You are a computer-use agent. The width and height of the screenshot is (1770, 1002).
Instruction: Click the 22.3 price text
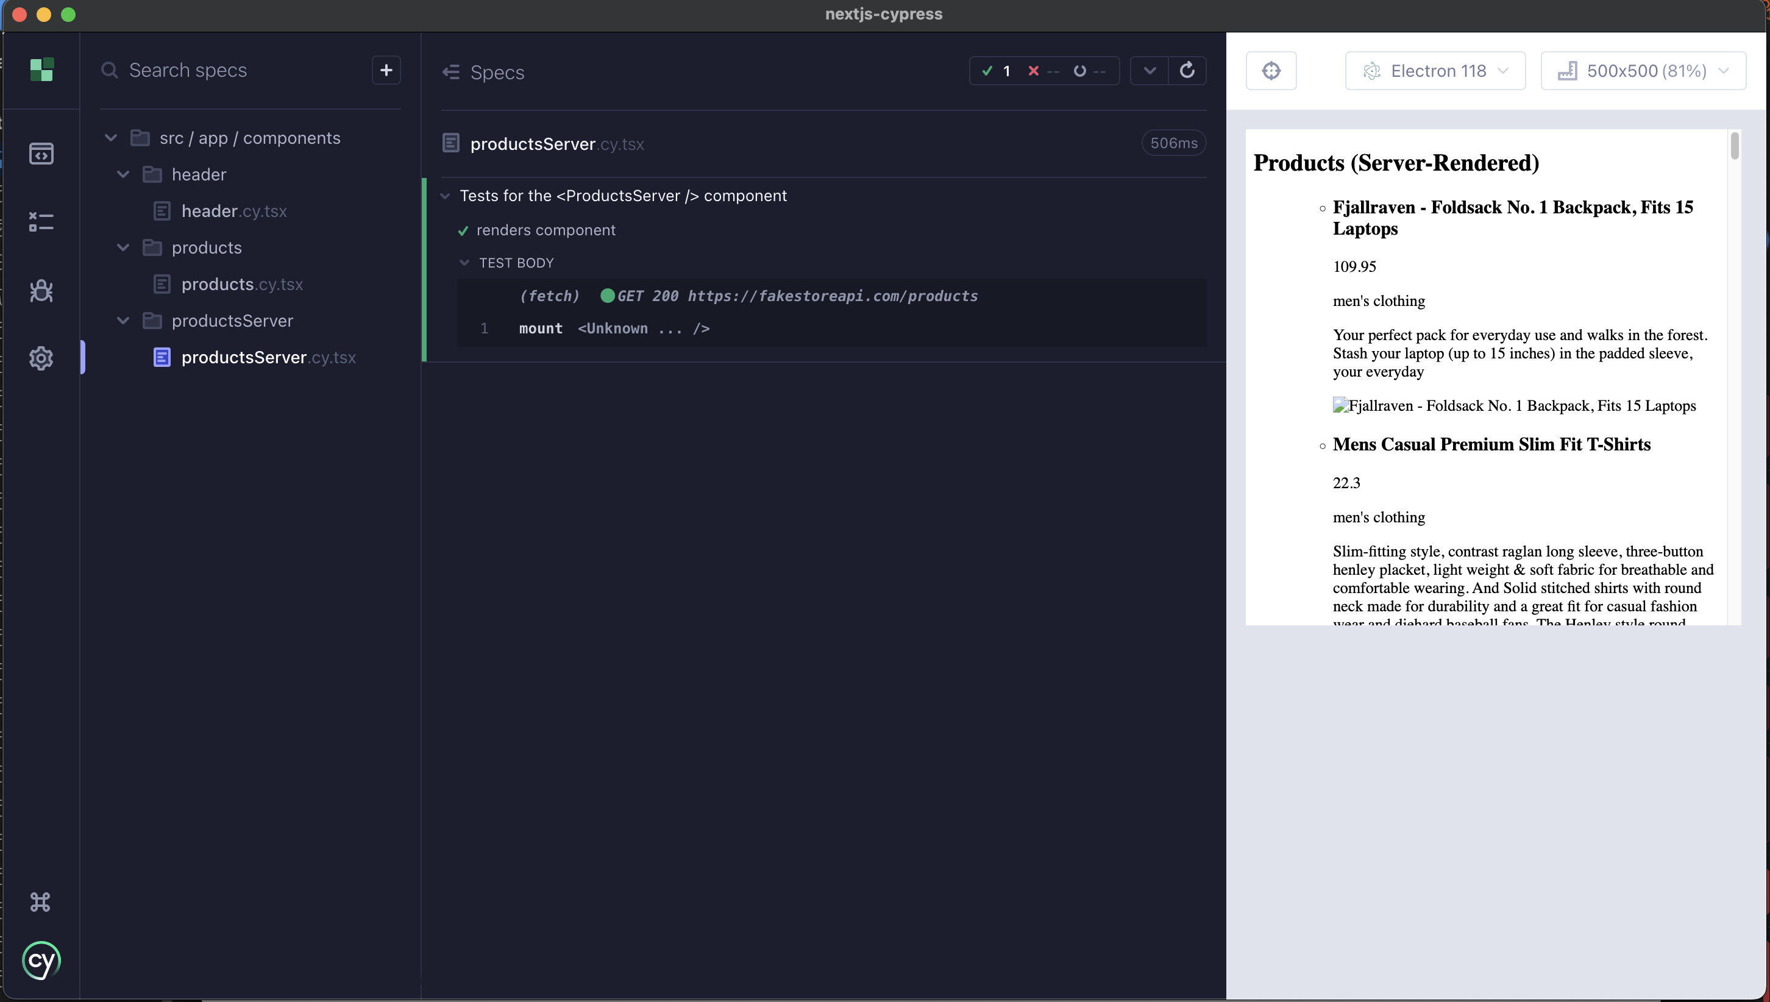click(1346, 483)
